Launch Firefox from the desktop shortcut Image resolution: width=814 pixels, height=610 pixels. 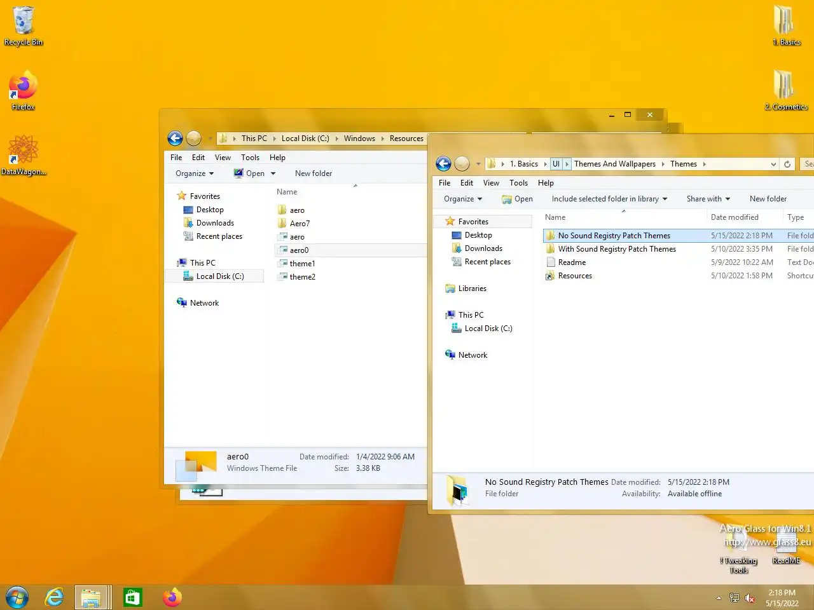click(24, 91)
